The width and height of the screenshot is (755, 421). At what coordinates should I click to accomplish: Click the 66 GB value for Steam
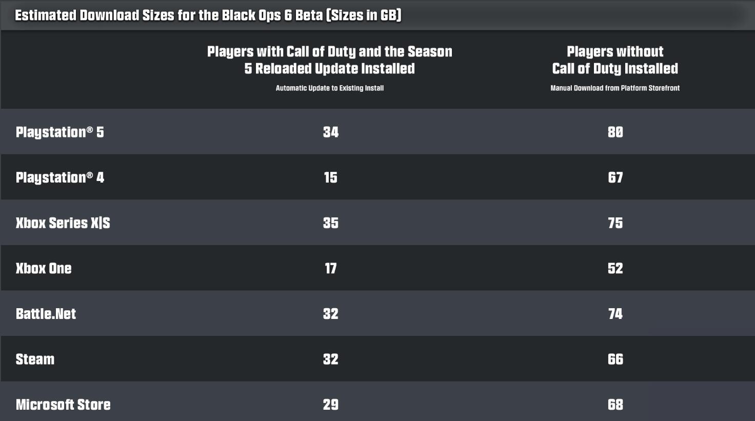pos(615,359)
